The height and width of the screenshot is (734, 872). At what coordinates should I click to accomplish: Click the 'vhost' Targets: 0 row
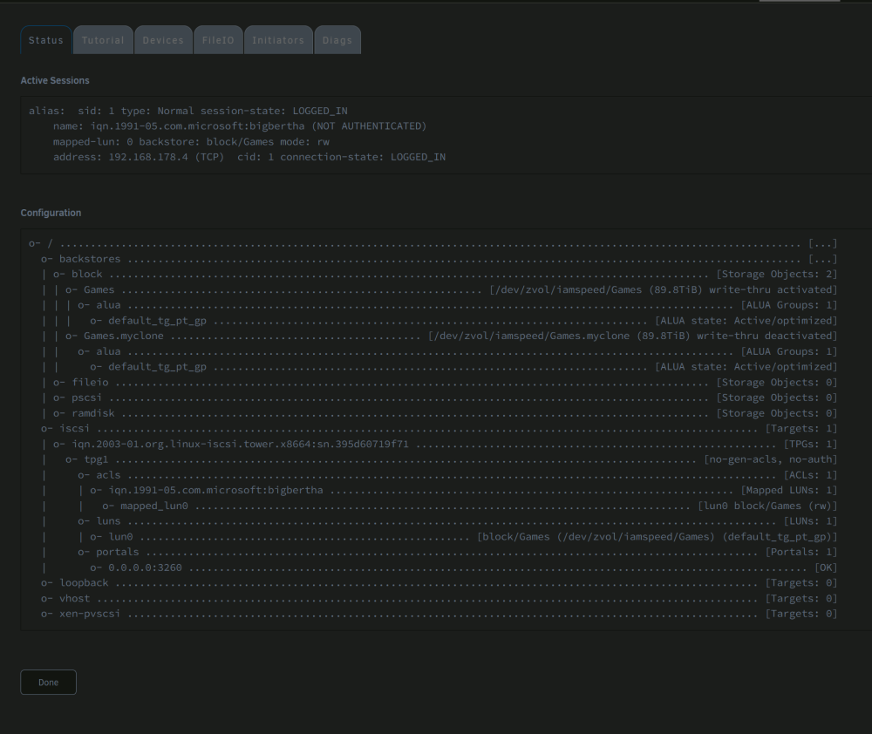(x=439, y=598)
